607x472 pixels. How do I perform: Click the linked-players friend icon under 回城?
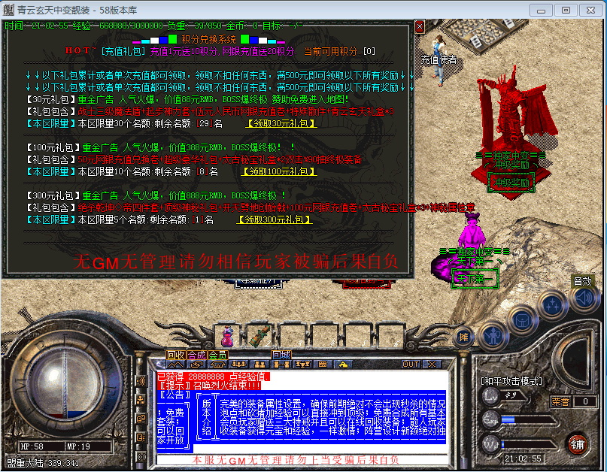pyautogui.click(x=281, y=365)
